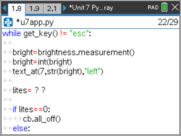This screenshot has width=181, height=136.
Task: Place cursor on the while get_key() line
Action: tap(47, 34)
